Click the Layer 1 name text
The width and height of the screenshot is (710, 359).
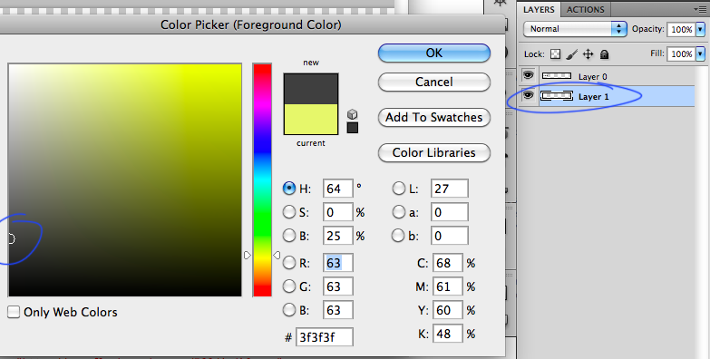click(594, 96)
